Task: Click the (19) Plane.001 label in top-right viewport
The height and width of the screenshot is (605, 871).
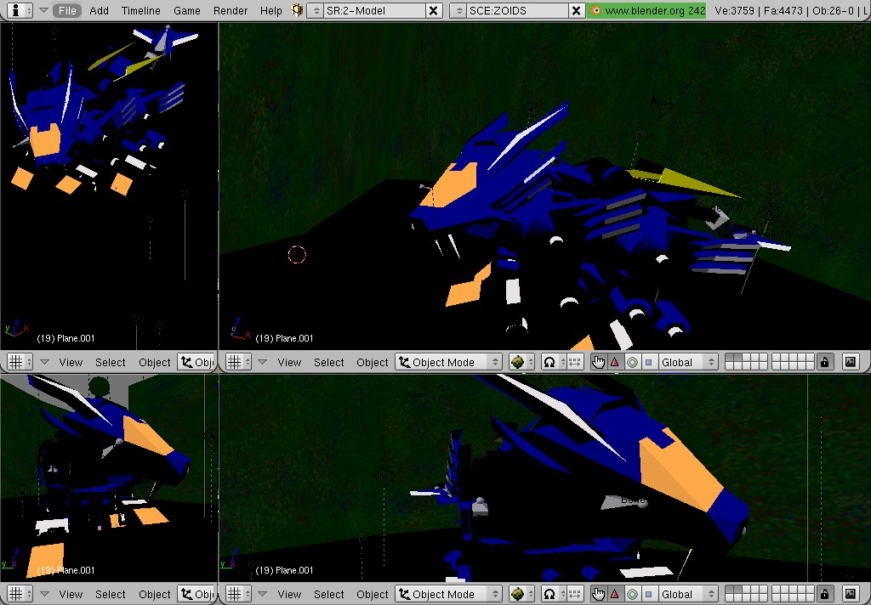Action: [x=284, y=338]
